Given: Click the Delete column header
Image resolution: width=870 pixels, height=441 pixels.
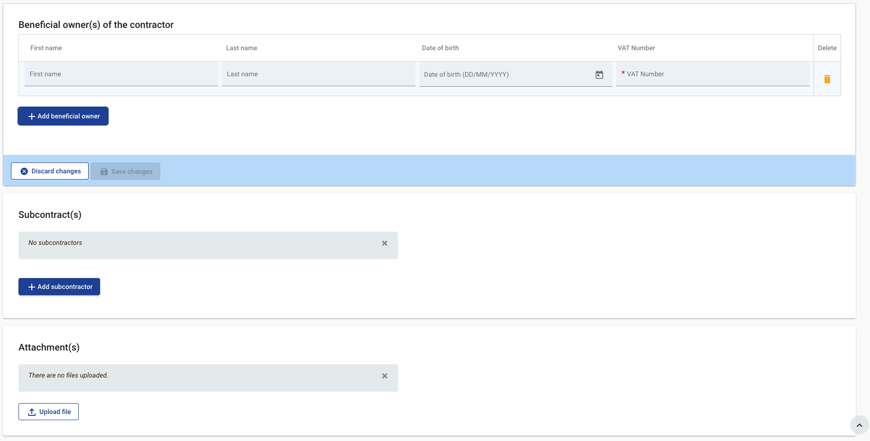Looking at the screenshot, I should coord(827,48).
